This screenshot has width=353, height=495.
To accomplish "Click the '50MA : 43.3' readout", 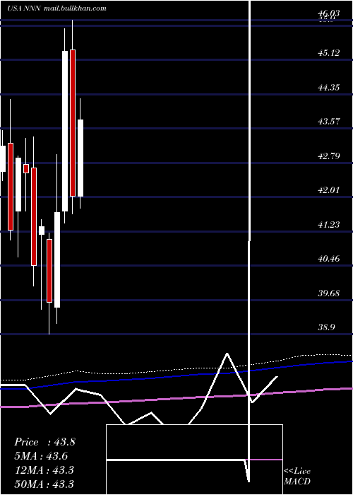I will [44, 484].
